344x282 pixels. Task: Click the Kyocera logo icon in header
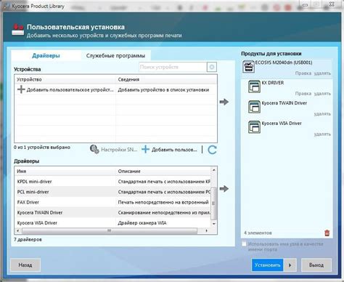pos(18,30)
